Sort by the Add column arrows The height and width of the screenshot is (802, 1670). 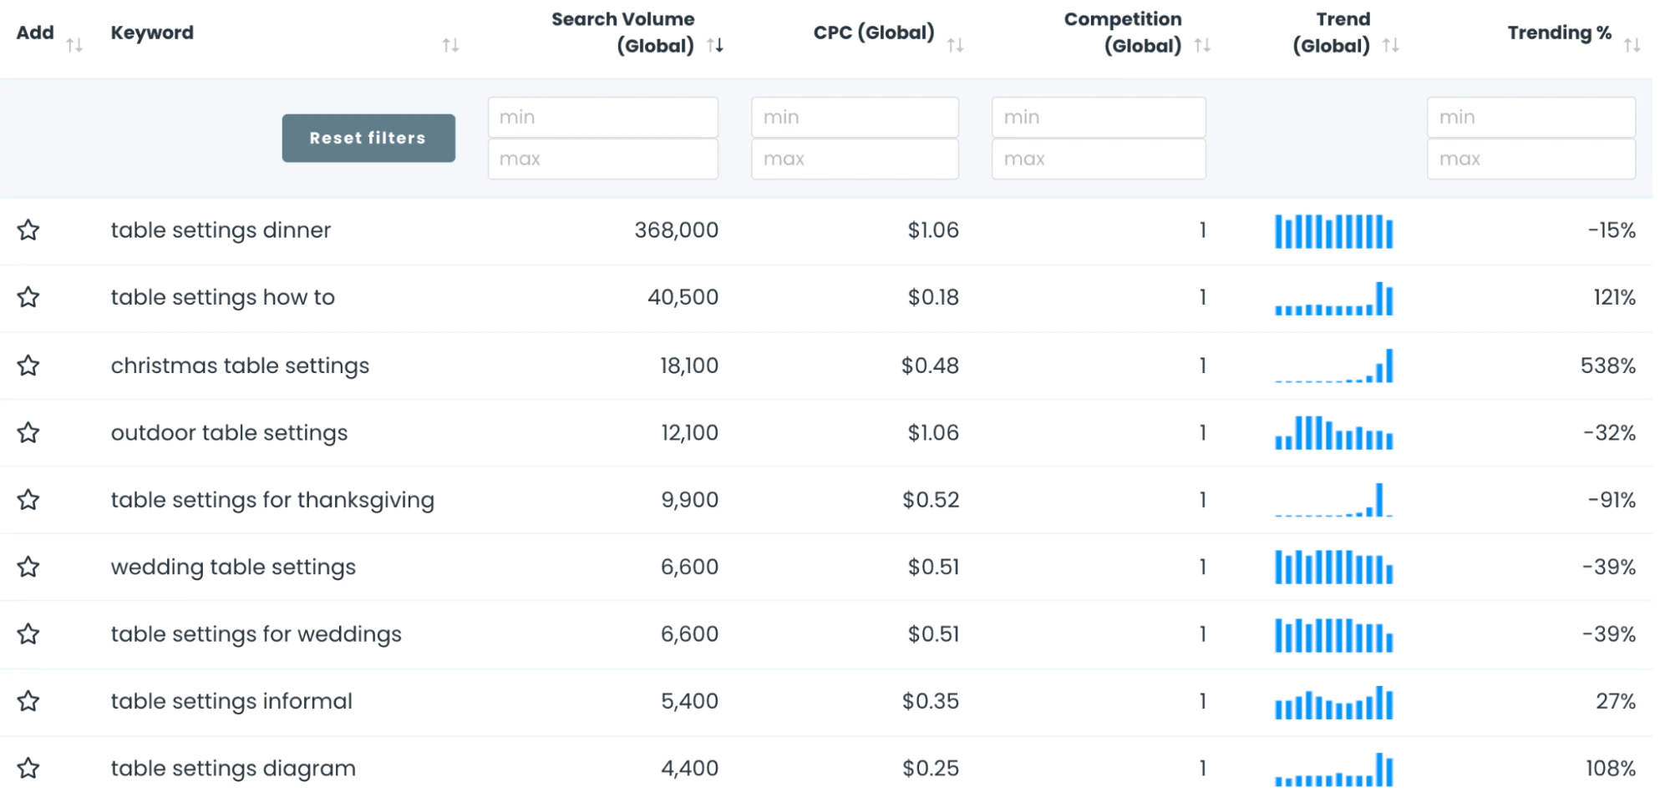[74, 45]
